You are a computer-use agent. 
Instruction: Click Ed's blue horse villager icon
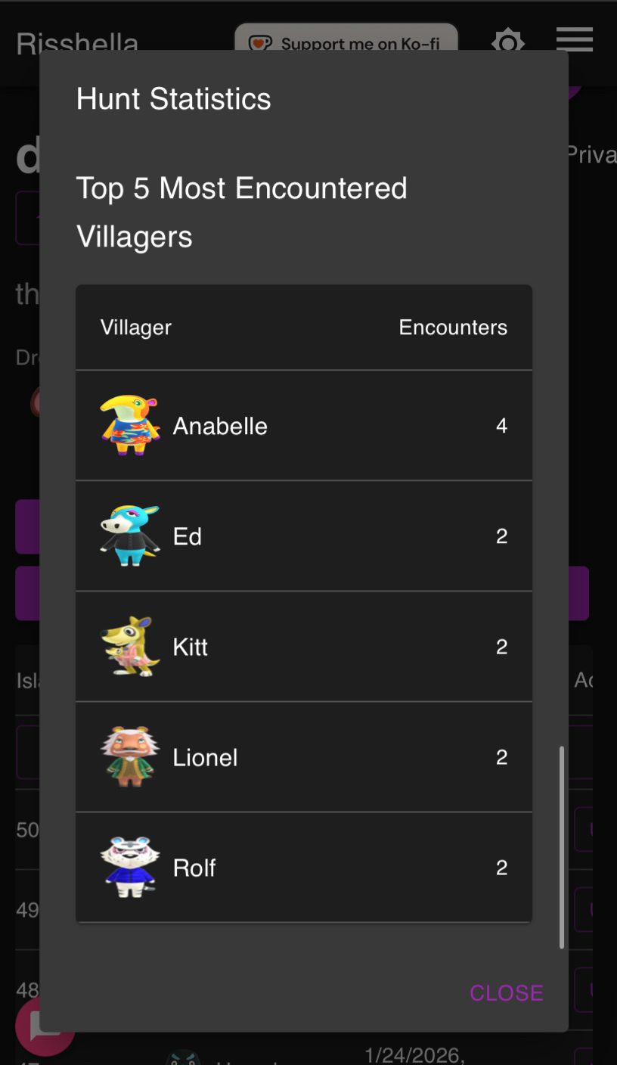point(130,536)
